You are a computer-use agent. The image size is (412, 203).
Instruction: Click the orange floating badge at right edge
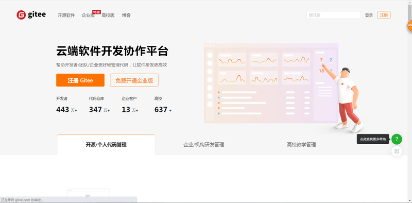(x=409, y=26)
